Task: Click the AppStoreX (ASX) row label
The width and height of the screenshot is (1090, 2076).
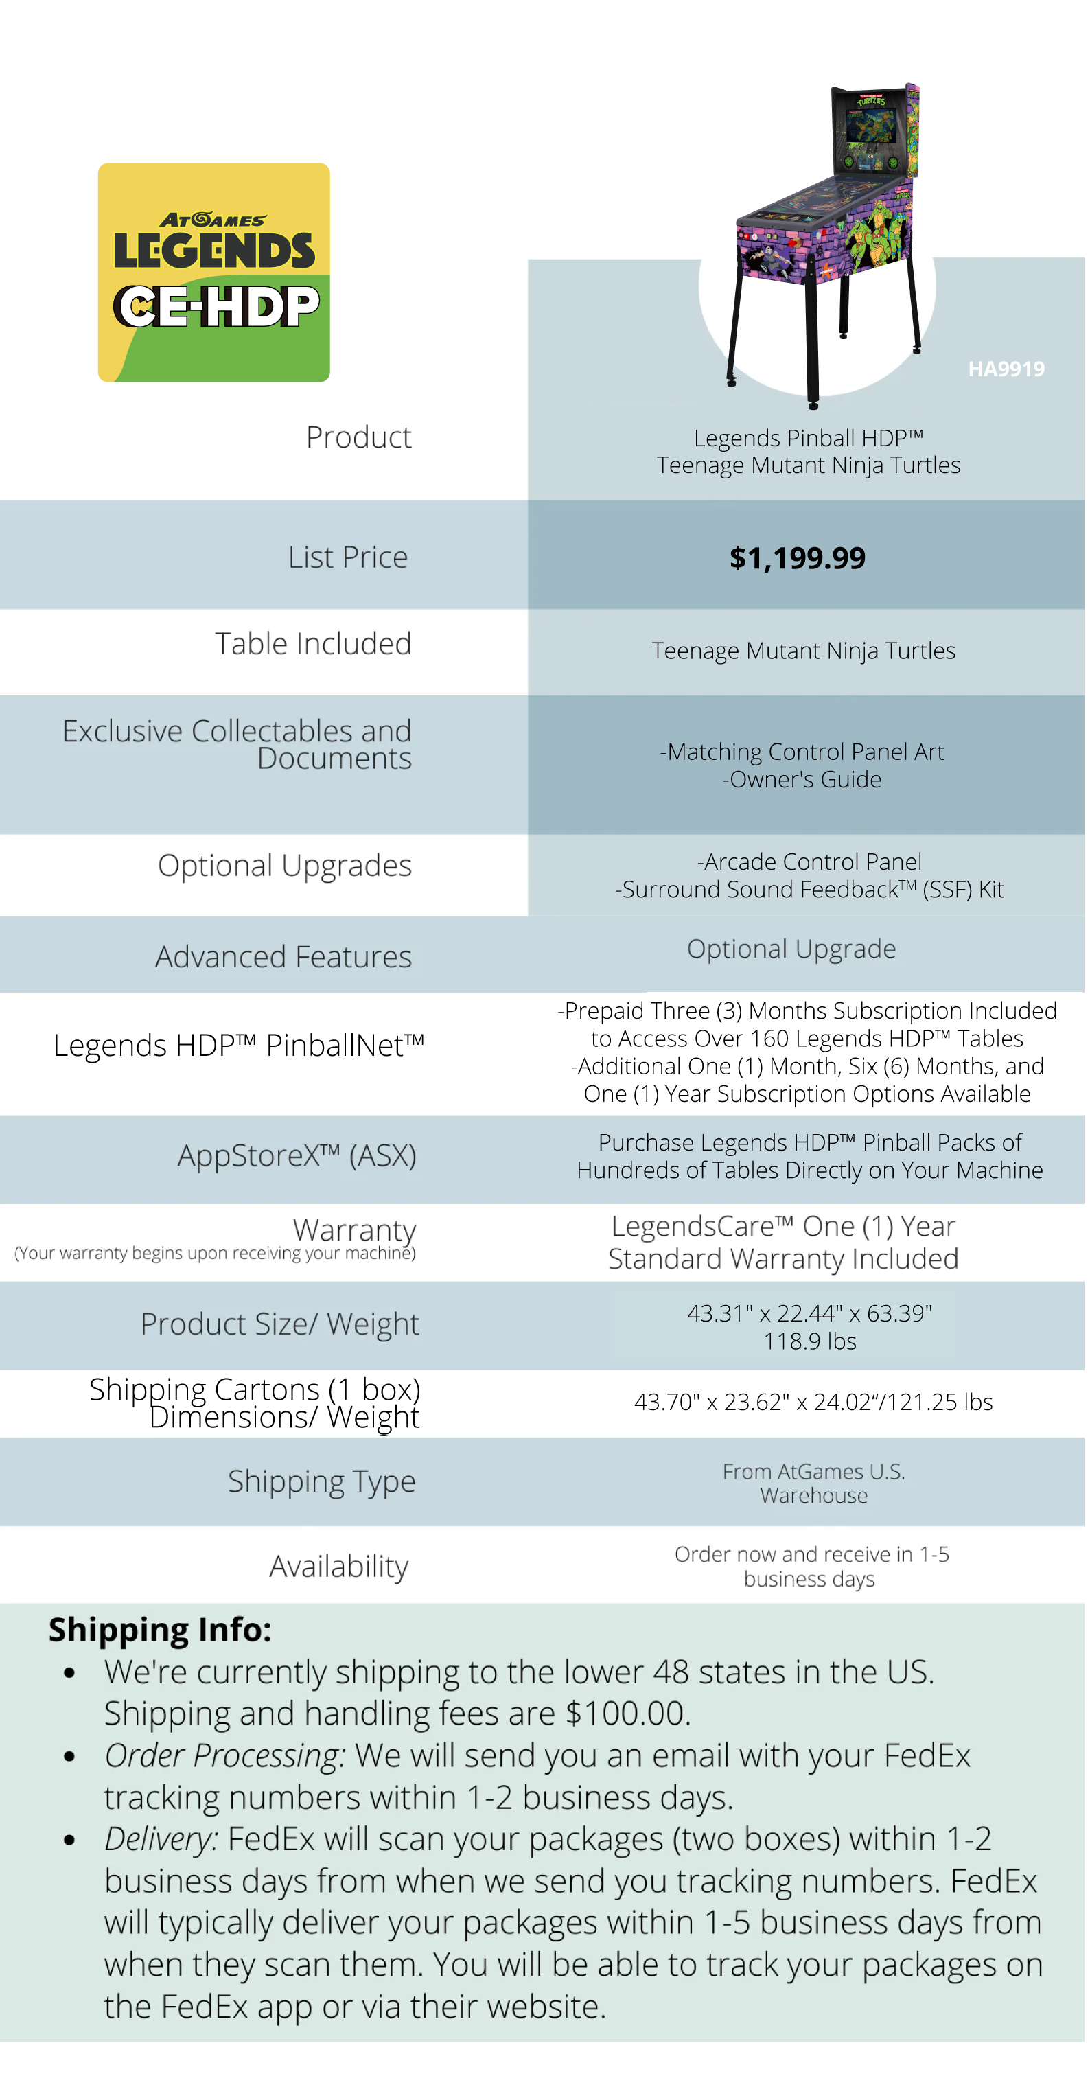Action: point(297,1155)
